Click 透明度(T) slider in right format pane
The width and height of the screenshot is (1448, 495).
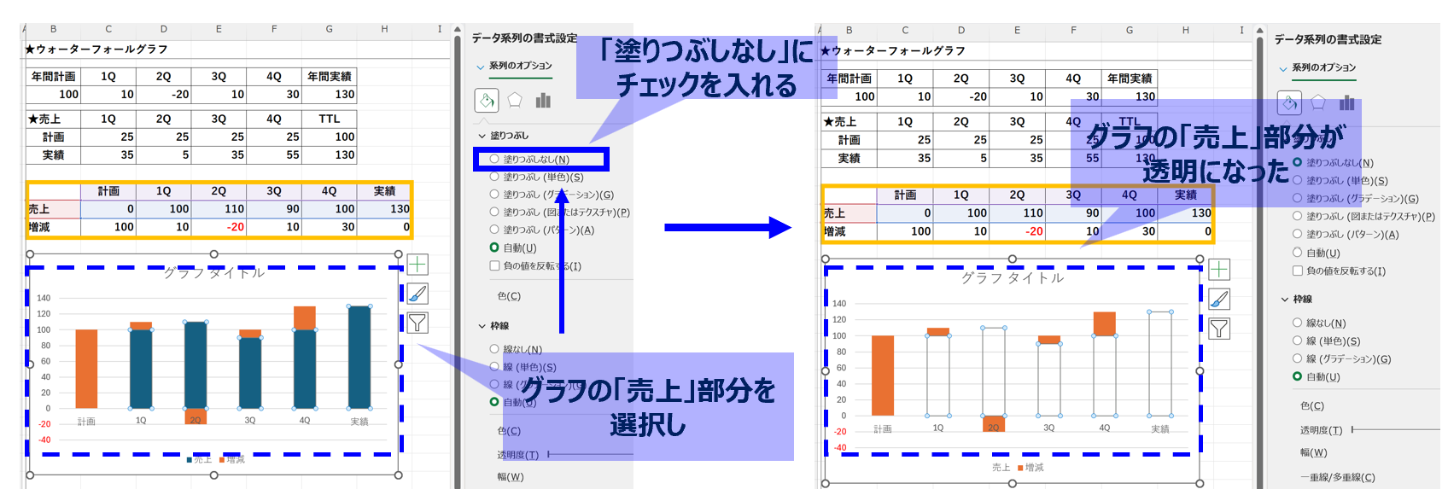tap(1396, 430)
